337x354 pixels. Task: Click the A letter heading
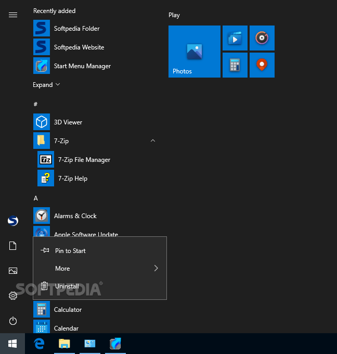[x=36, y=198]
